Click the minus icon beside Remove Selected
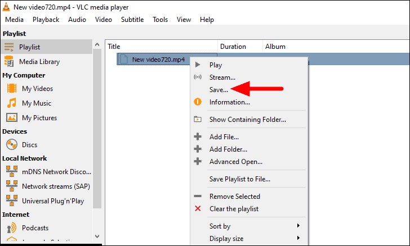Image resolution: width=410 pixels, height=246 pixels. pos(198,196)
